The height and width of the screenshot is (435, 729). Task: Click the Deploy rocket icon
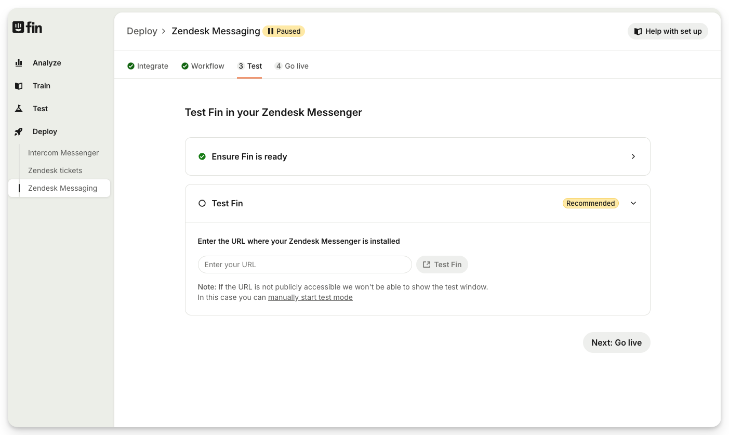pos(19,131)
